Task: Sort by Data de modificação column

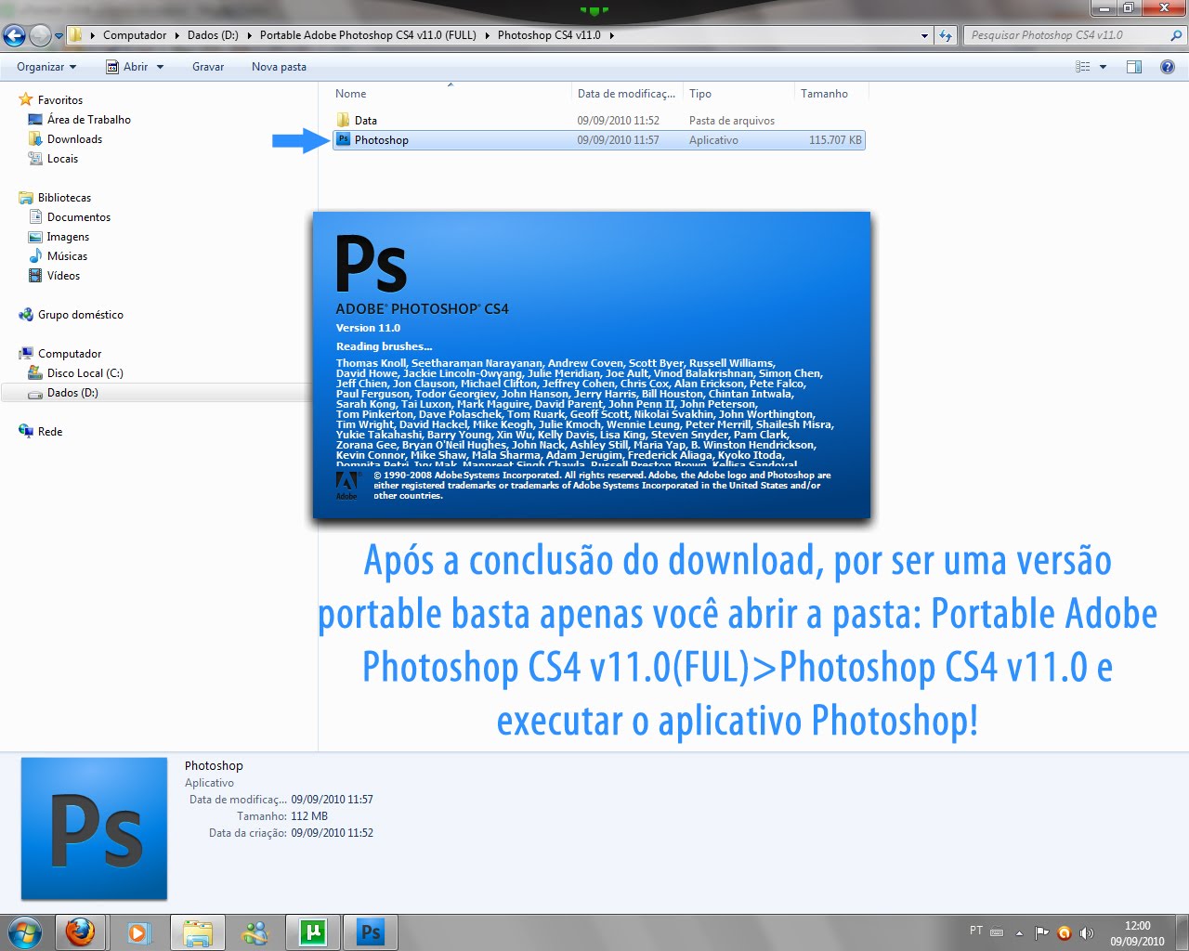Action: click(x=627, y=94)
